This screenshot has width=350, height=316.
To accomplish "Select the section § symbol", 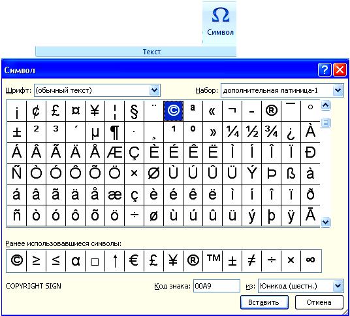I will (x=134, y=111).
